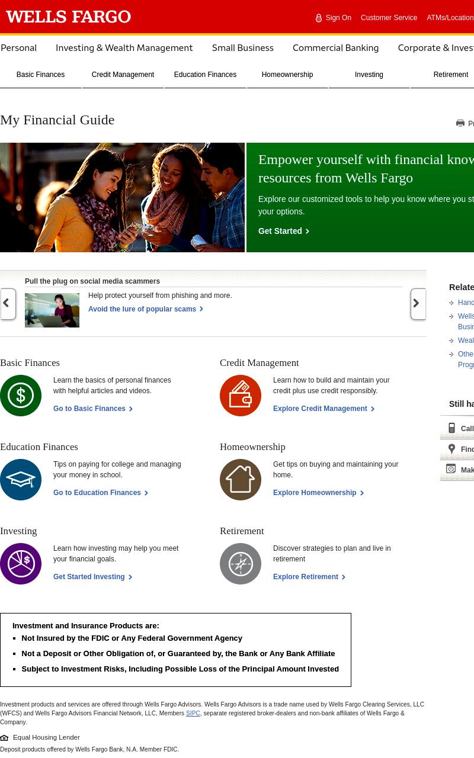
Task: Click the Education Finances section heading
Action: pyautogui.click(x=39, y=447)
